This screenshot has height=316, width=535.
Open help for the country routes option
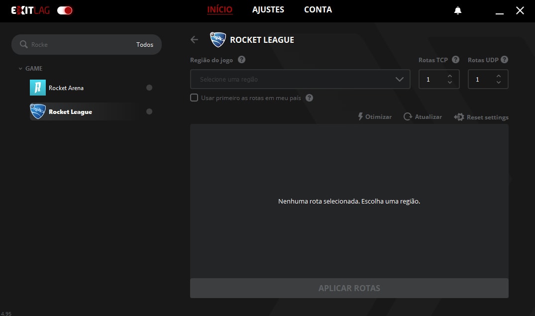[x=309, y=98]
